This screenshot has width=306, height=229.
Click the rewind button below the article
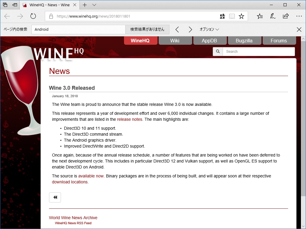55,197
